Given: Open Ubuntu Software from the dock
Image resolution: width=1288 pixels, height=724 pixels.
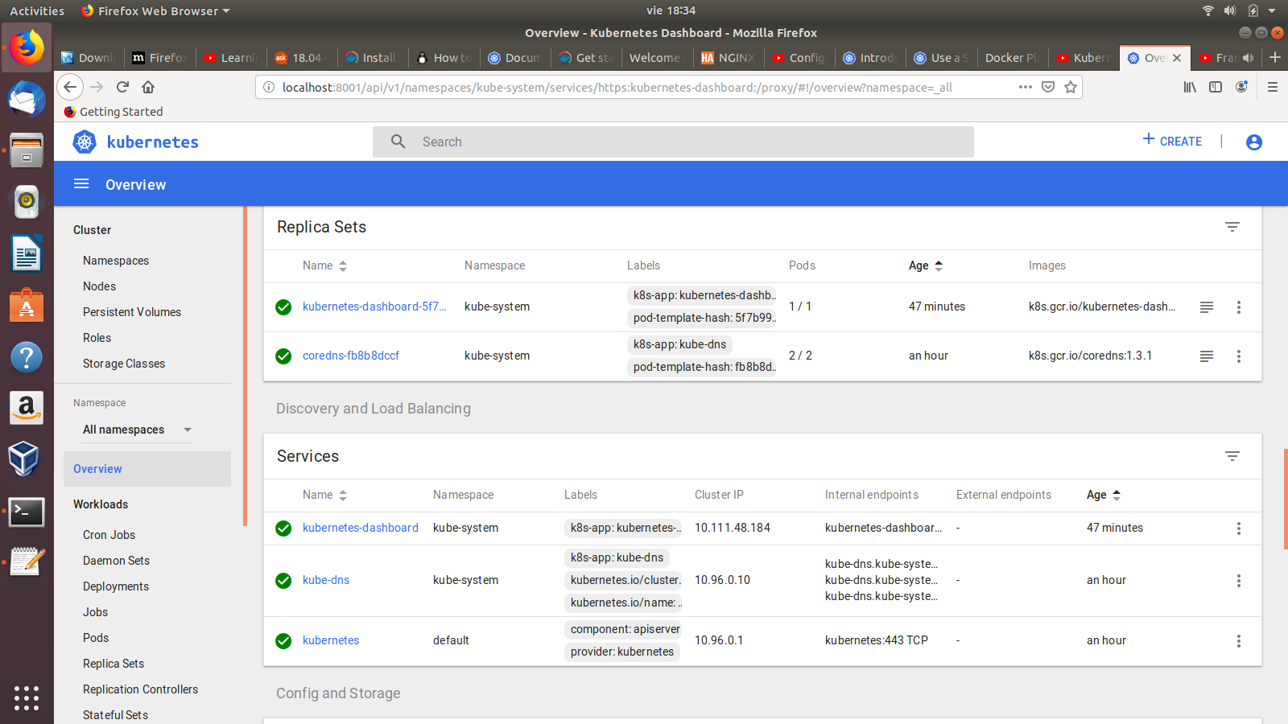Looking at the screenshot, I should tap(27, 306).
